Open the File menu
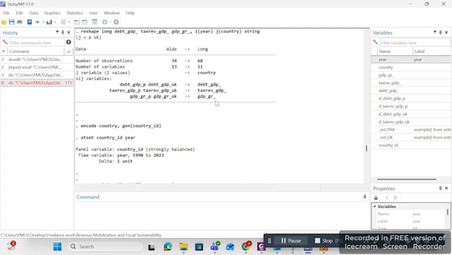 click(7, 13)
